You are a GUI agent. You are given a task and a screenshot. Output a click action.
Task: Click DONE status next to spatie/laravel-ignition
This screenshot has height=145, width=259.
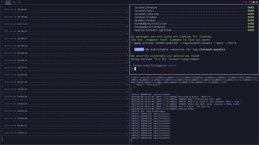(251, 30)
